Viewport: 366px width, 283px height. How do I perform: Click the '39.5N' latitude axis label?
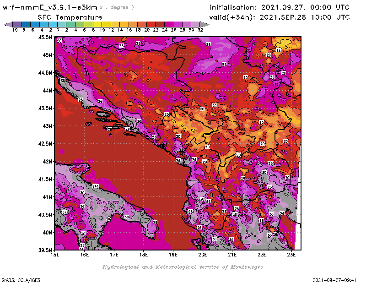(x=45, y=250)
